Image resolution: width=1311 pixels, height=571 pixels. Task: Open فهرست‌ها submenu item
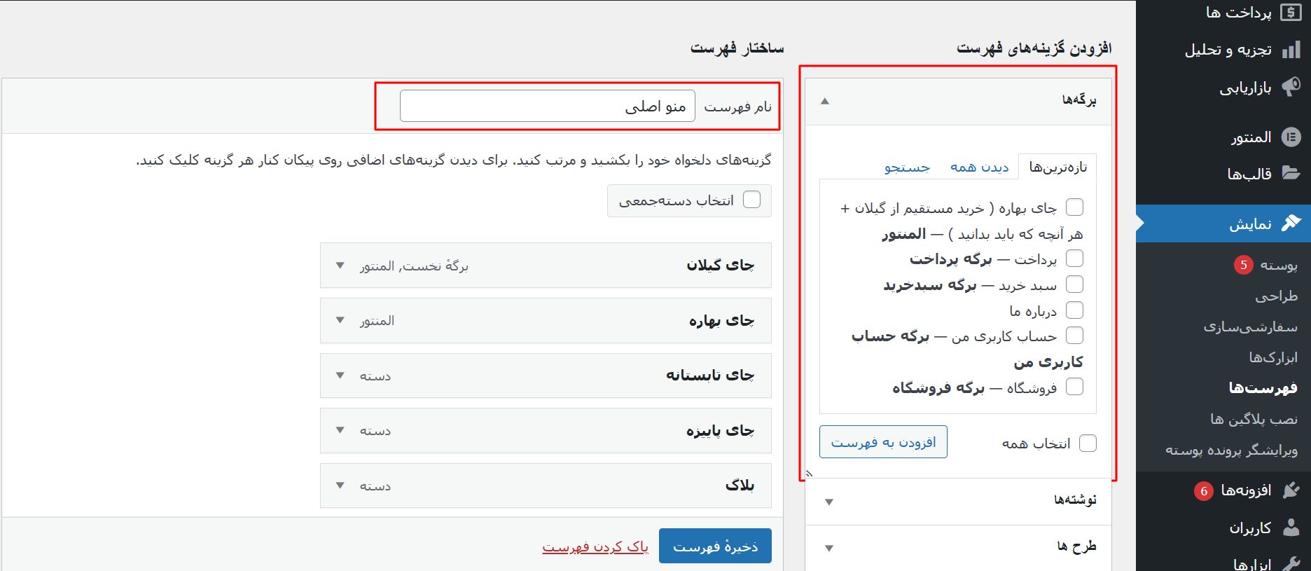(x=1263, y=387)
